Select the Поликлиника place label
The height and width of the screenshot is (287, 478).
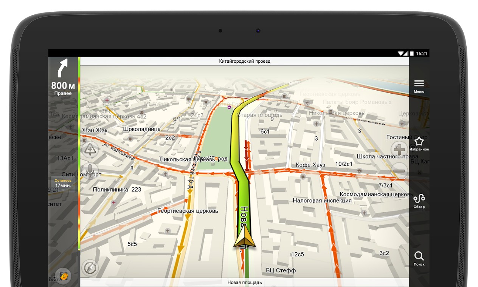110,189
